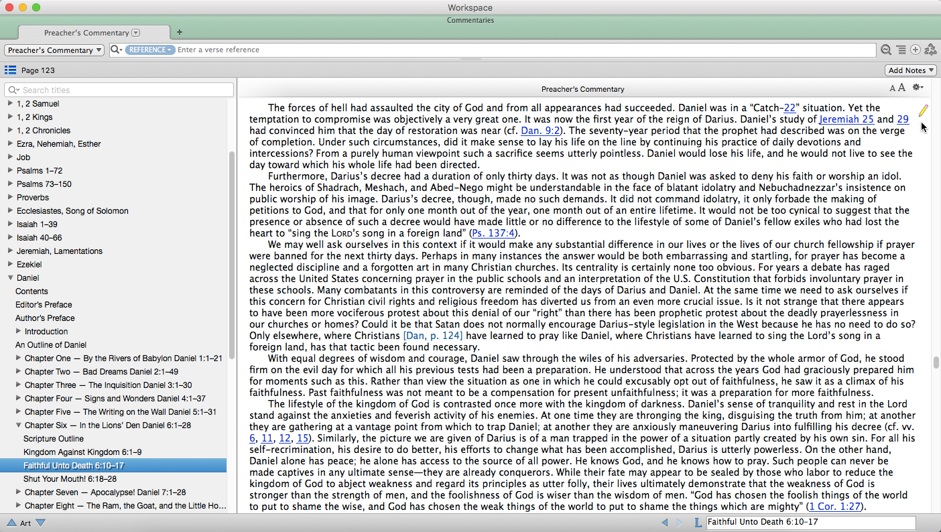Click the search magnifier icon beside REFERENCE

(116, 50)
